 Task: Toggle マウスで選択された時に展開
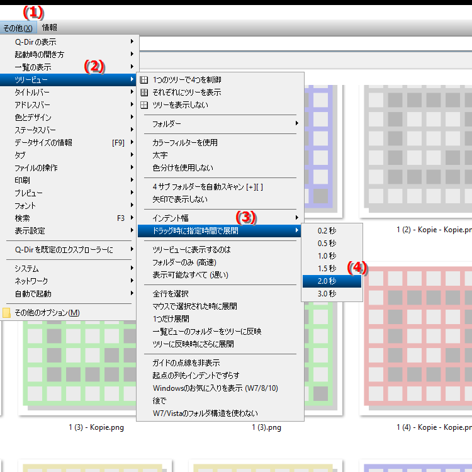220,306
